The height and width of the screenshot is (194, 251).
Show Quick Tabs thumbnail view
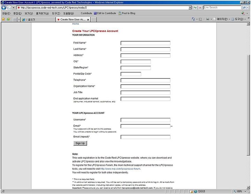[x=15, y=19]
